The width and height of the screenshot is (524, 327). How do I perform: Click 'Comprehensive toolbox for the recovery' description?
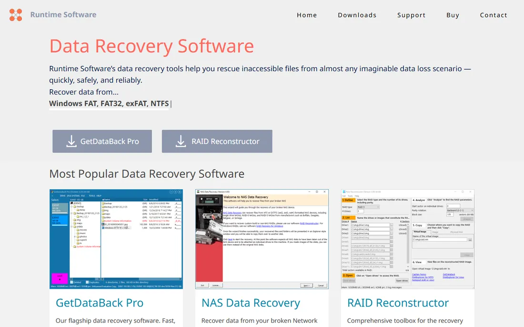click(x=405, y=321)
